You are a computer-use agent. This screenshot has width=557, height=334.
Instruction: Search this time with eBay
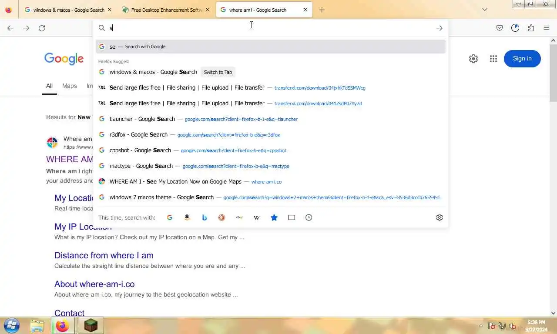point(239,217)
